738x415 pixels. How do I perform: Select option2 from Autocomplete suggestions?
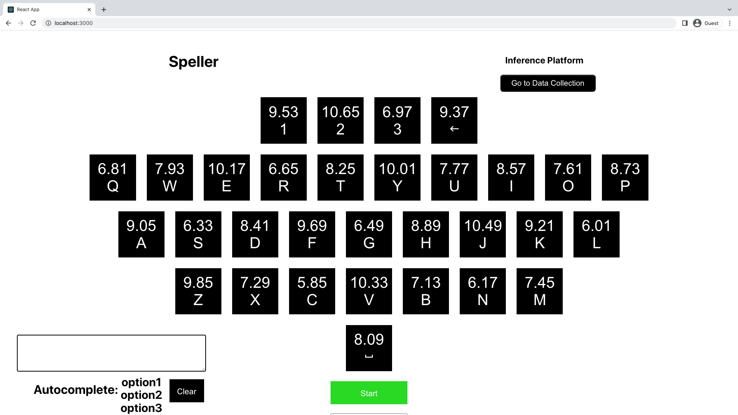pyautogui.click(x=141, y=395)
